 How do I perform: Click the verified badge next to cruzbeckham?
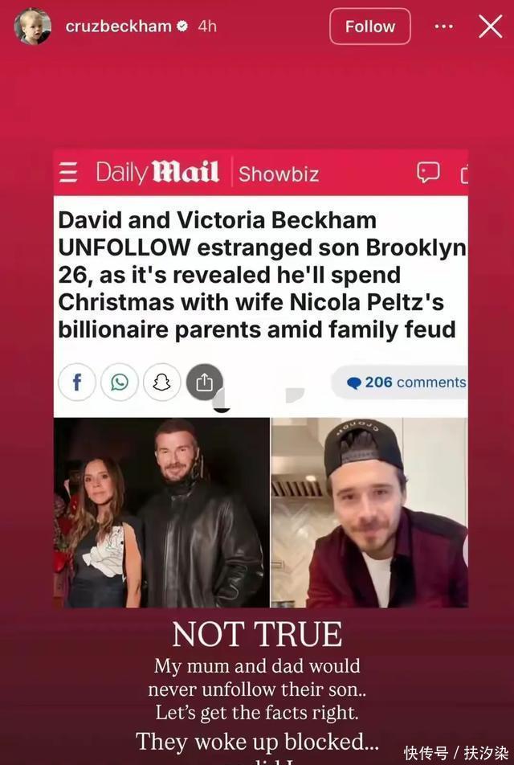coord(182,26)
